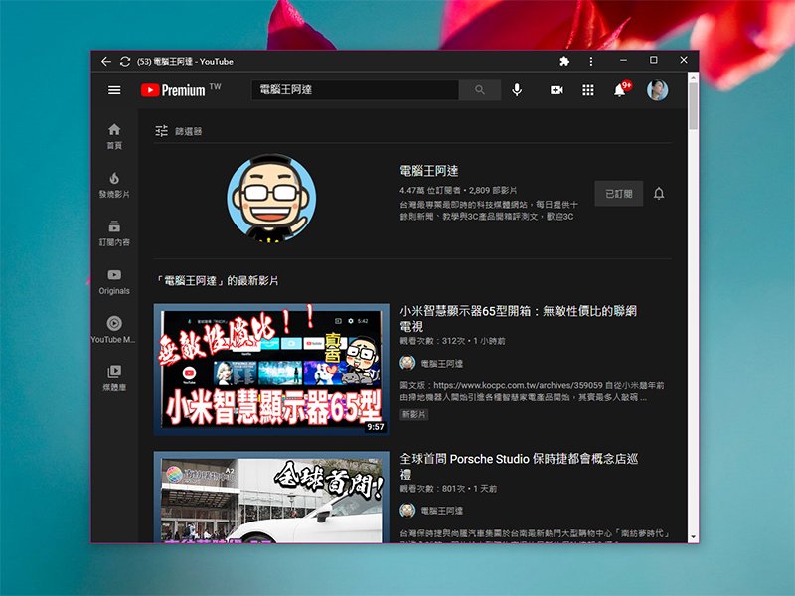Open the notifications bell in header
795x596 pixels.
620,90
